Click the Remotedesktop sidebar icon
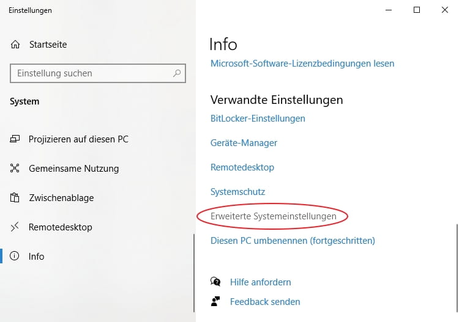459x322 pixels. pyautogui.click(x=15, y=227)
